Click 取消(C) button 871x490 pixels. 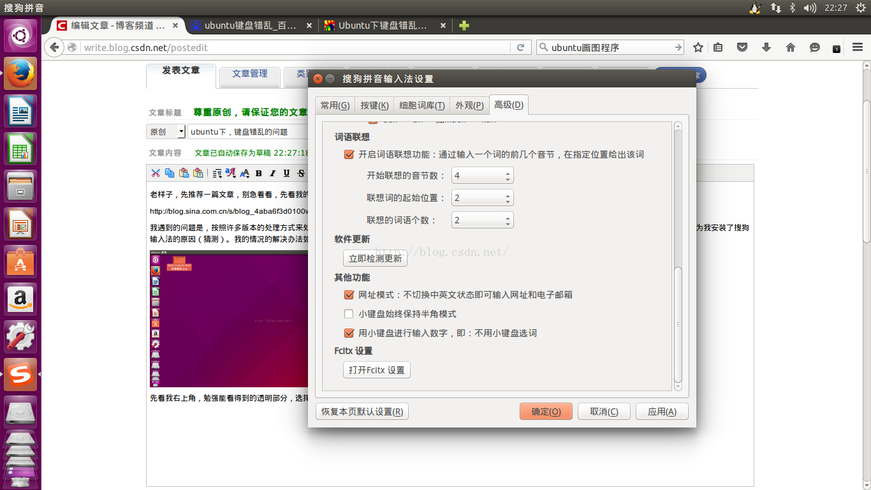pos(604,412)
